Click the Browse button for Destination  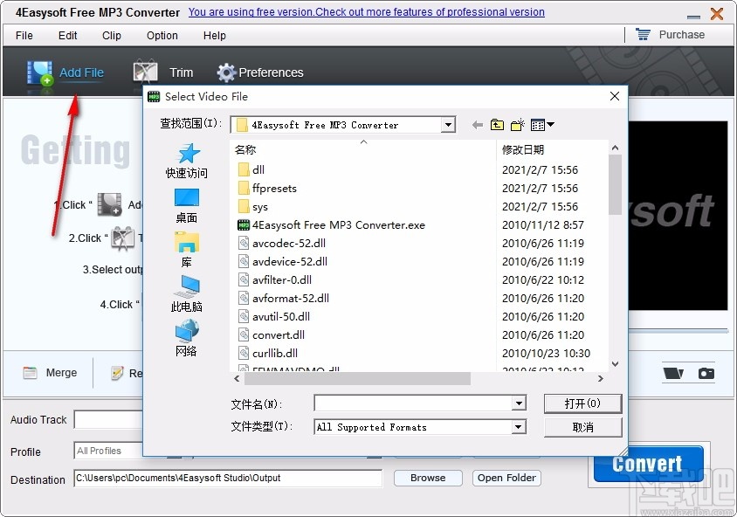point(427,478)
